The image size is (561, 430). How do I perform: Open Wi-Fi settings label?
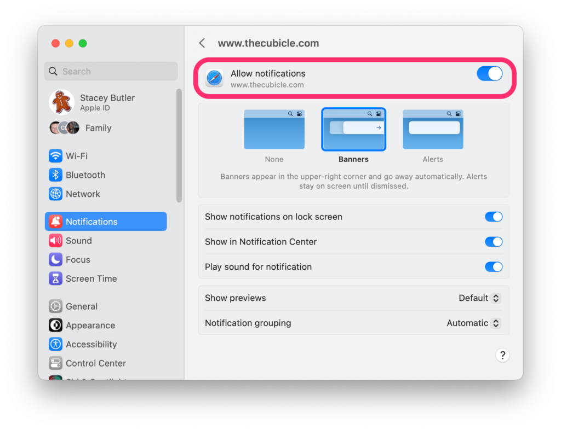coord(77,156)
